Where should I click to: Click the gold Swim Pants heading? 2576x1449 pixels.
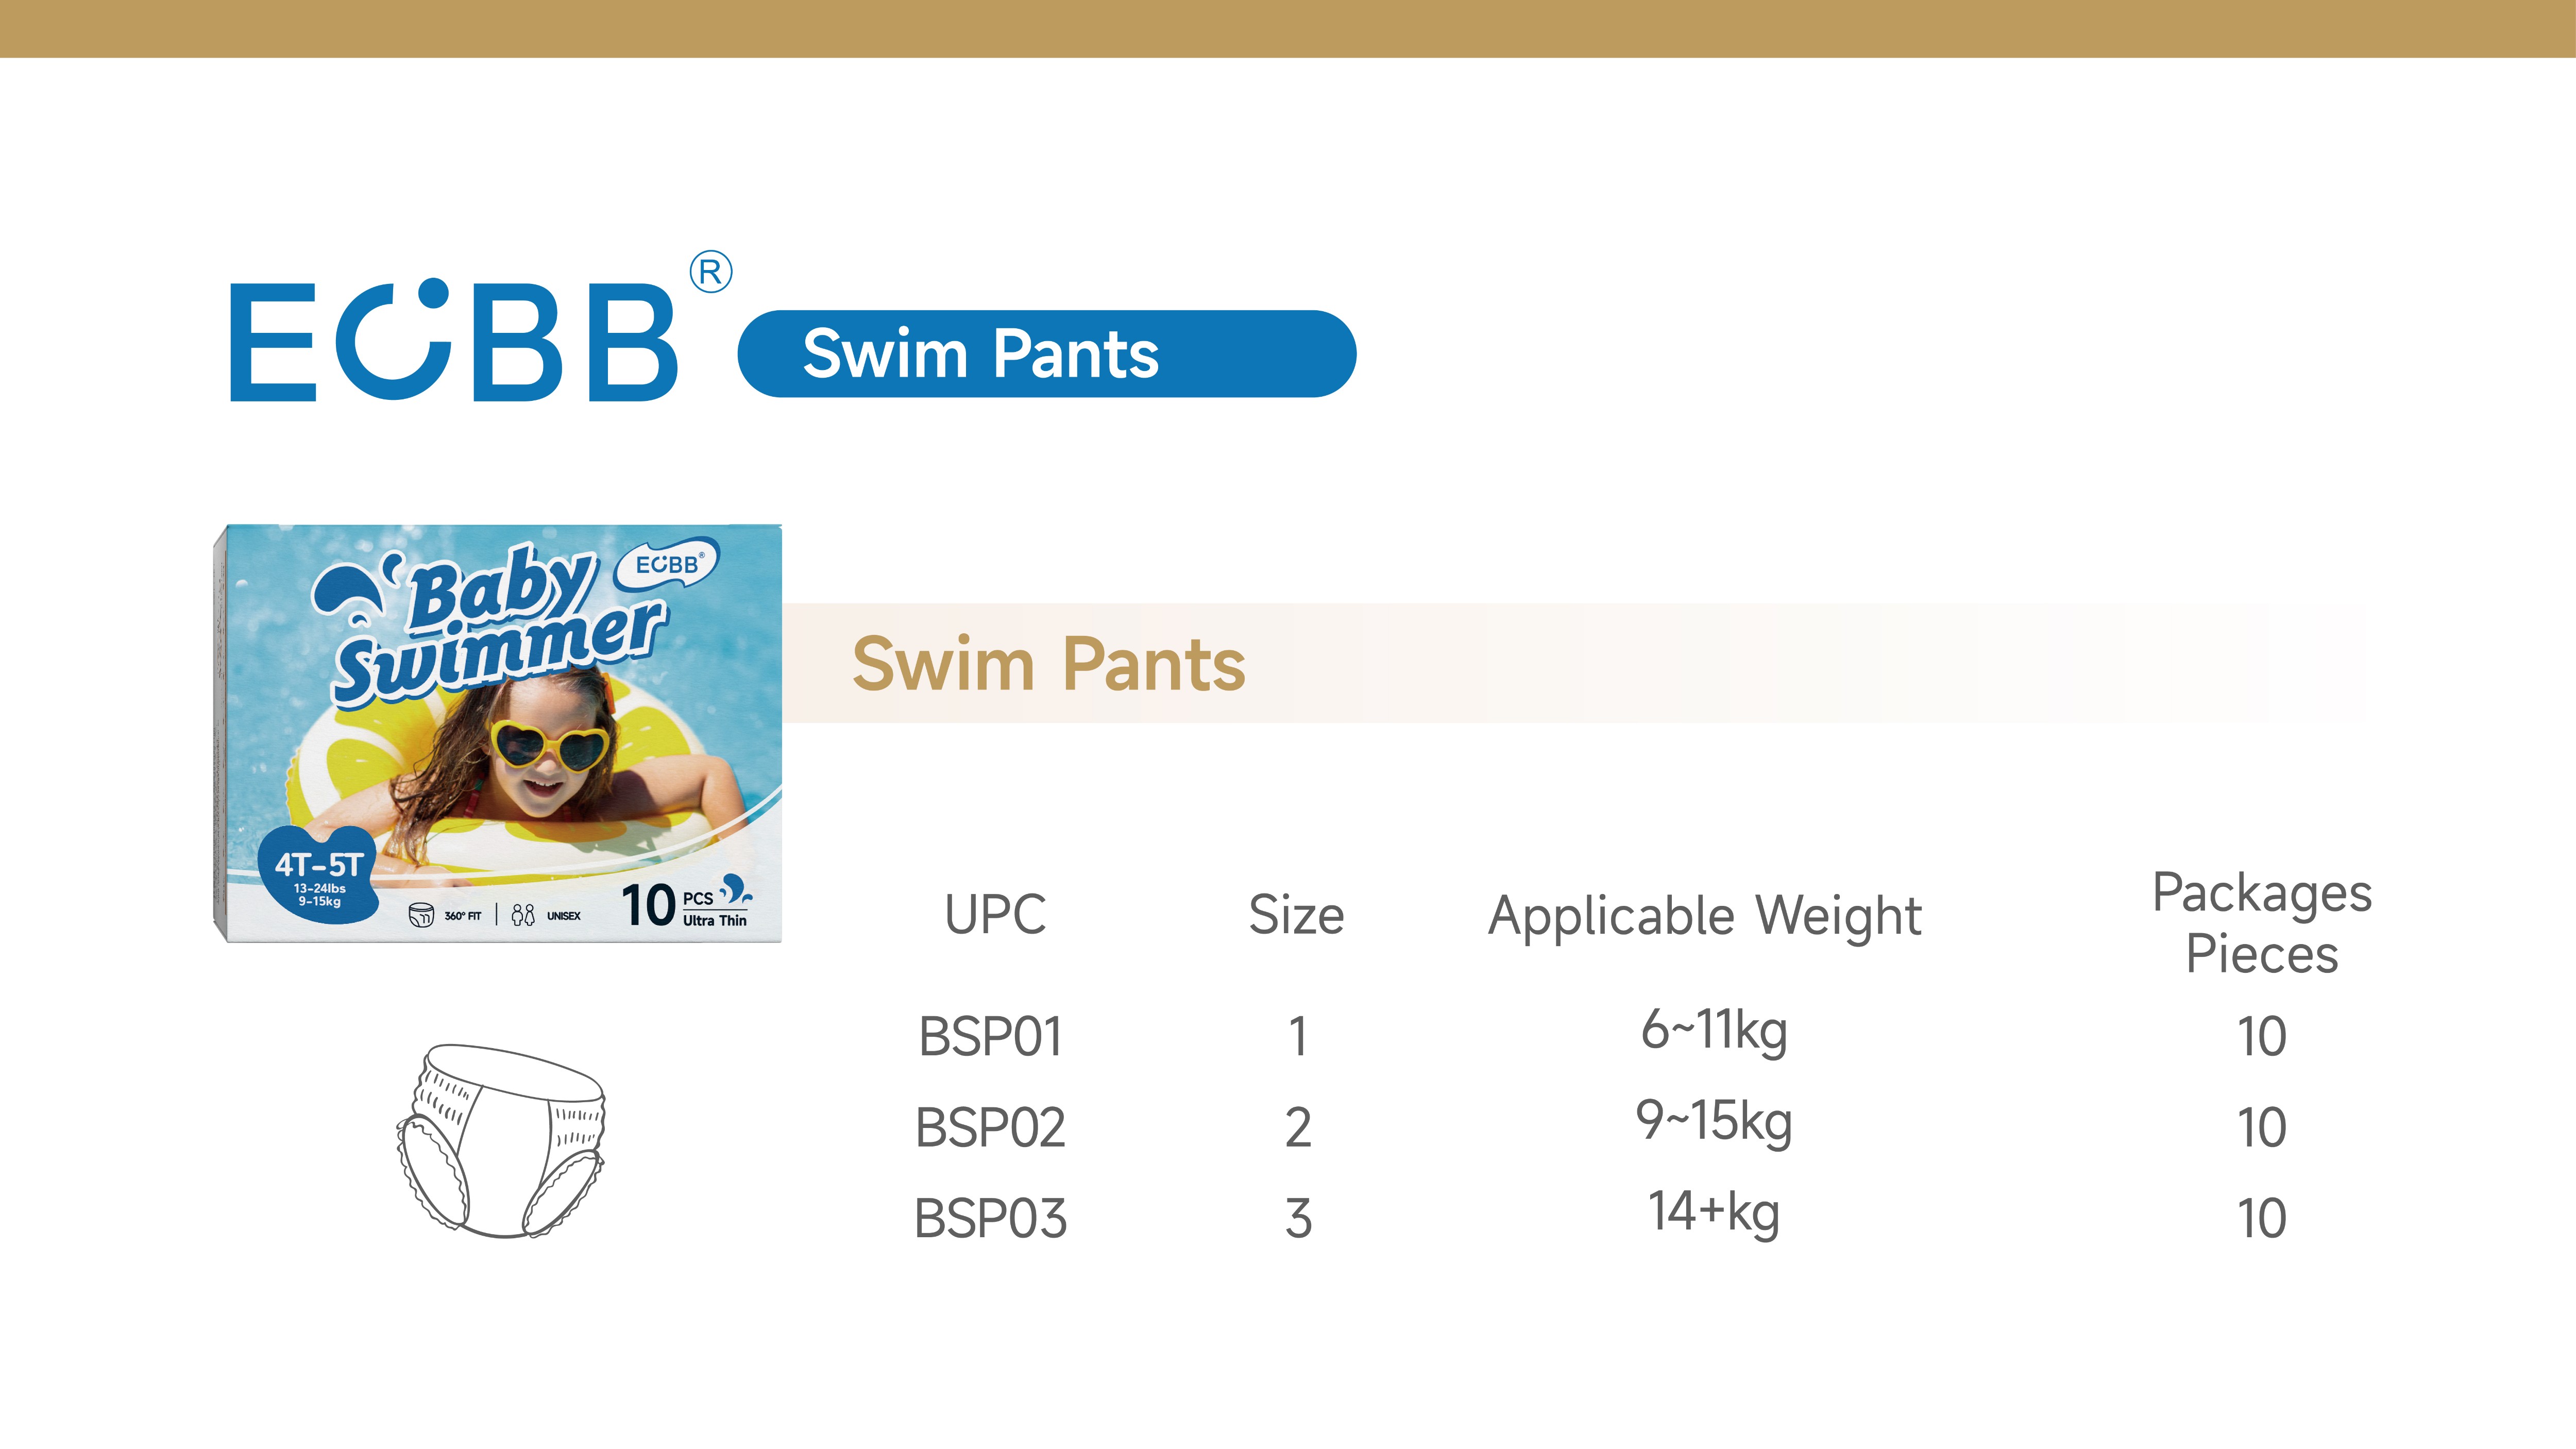point(1049,664)
